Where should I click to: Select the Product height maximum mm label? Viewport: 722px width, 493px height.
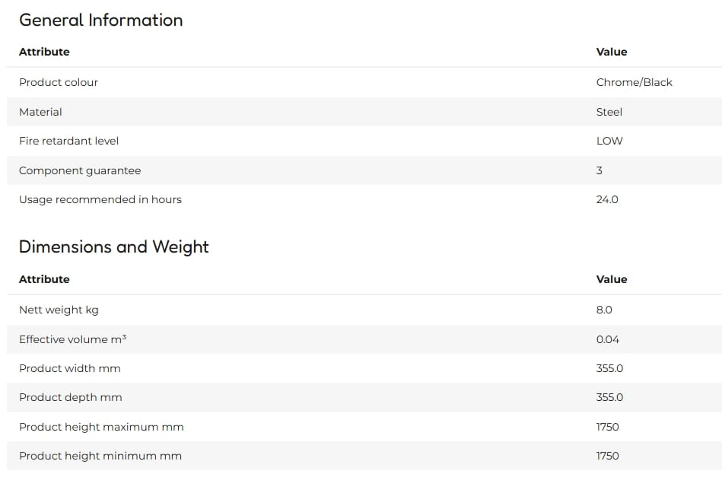[x=101, y=427]
